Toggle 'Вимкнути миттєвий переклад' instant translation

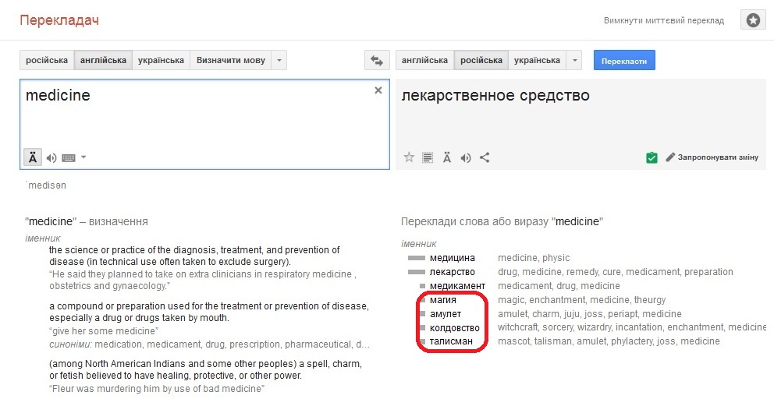(663, 21)
